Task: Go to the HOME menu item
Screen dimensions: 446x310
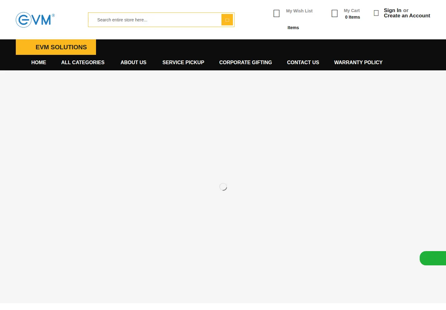Action: 39,62
